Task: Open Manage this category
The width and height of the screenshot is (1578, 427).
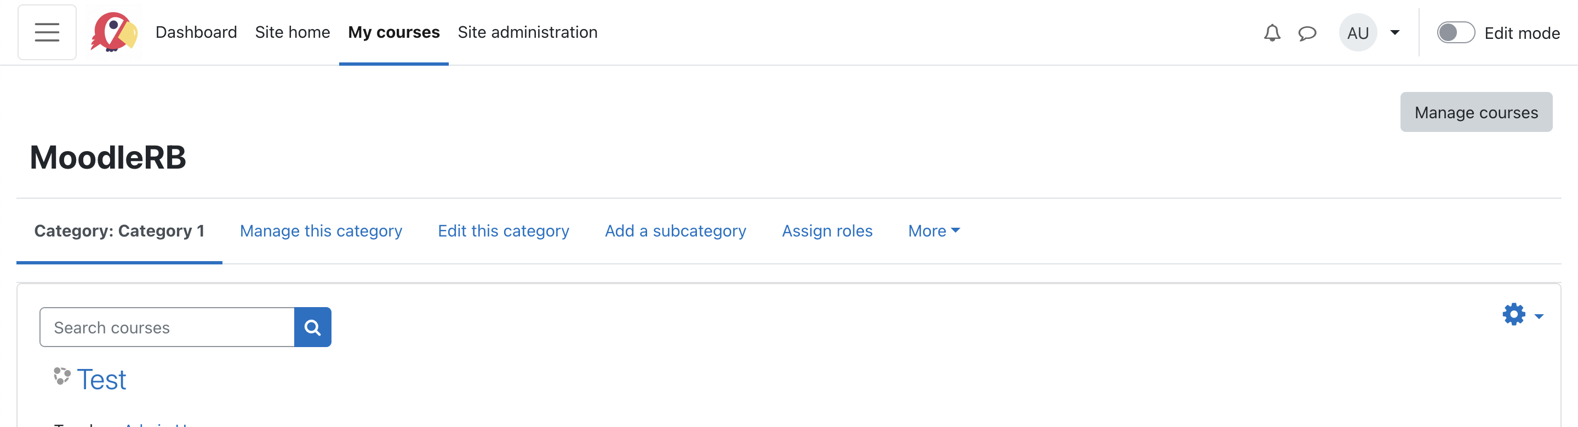Action: [321, 231]
